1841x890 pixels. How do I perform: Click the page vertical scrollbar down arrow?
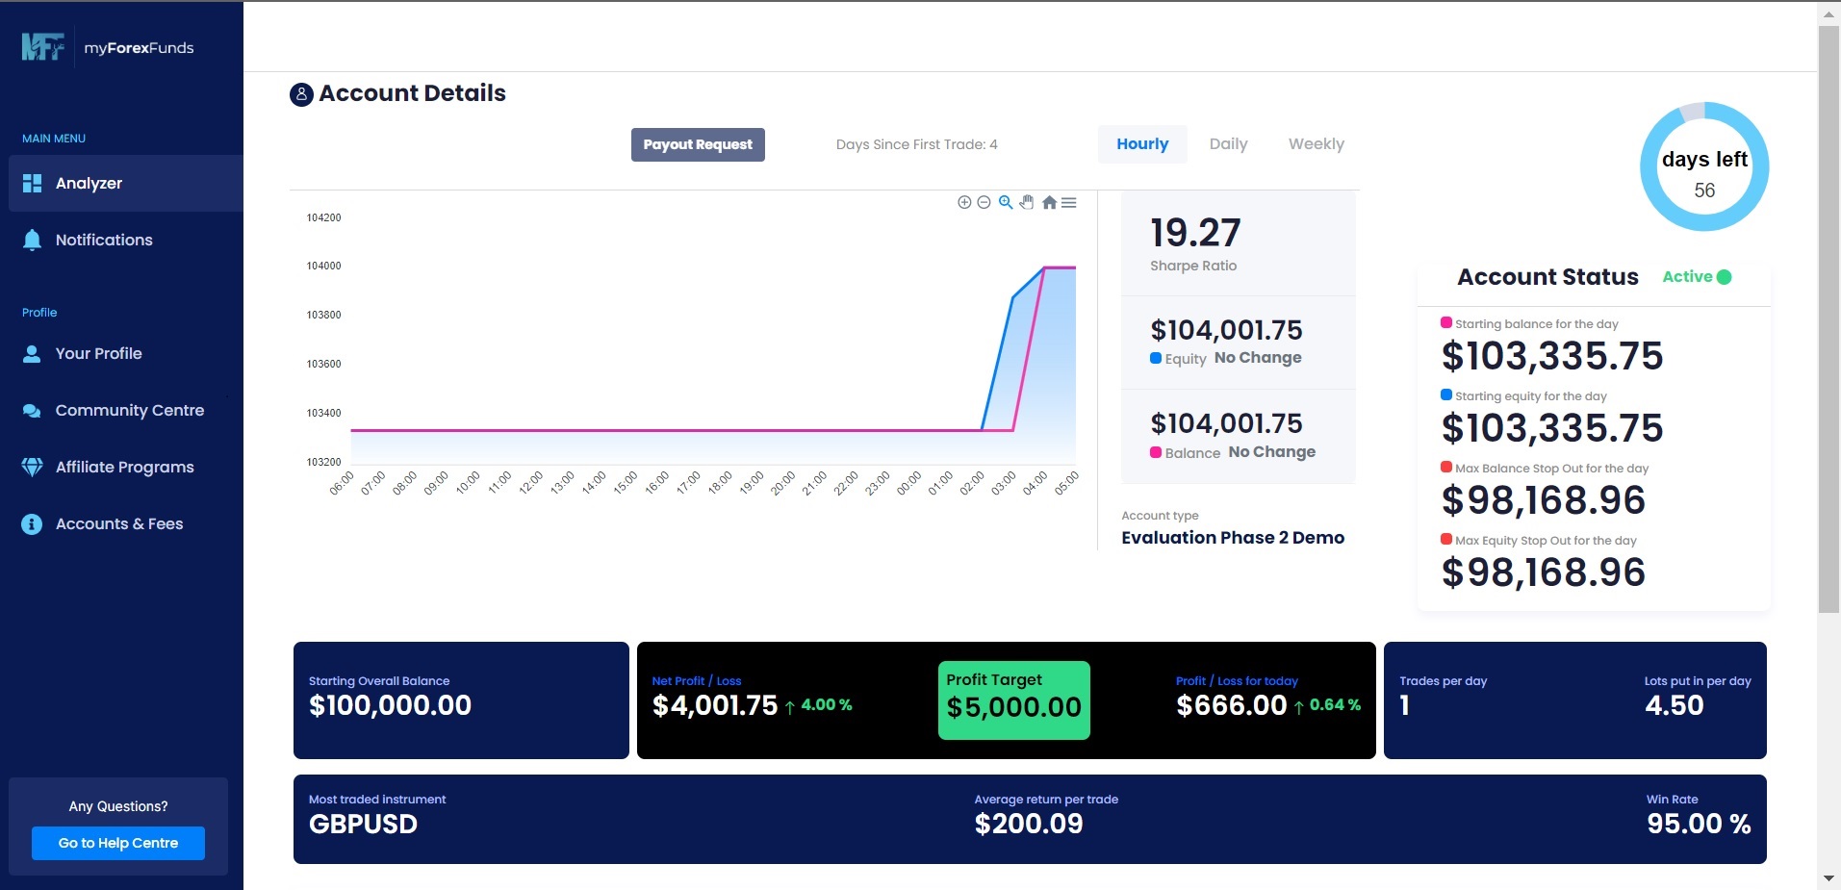click(x=1828, y=878)
